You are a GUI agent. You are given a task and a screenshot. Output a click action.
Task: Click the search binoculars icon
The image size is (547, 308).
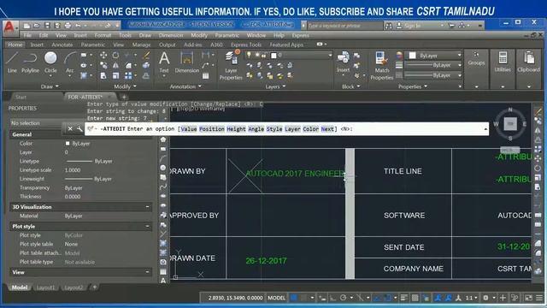[389, 26]
